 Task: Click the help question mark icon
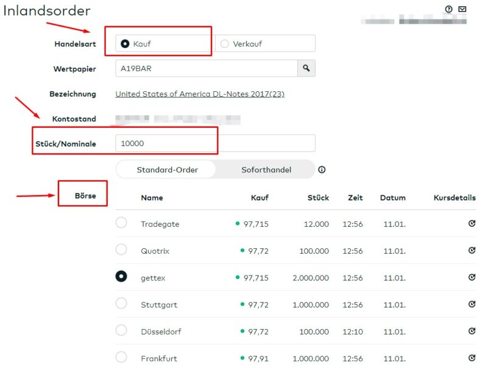pos(449,9)
